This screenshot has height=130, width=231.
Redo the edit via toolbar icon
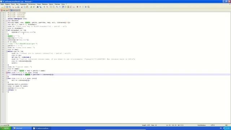34,7
